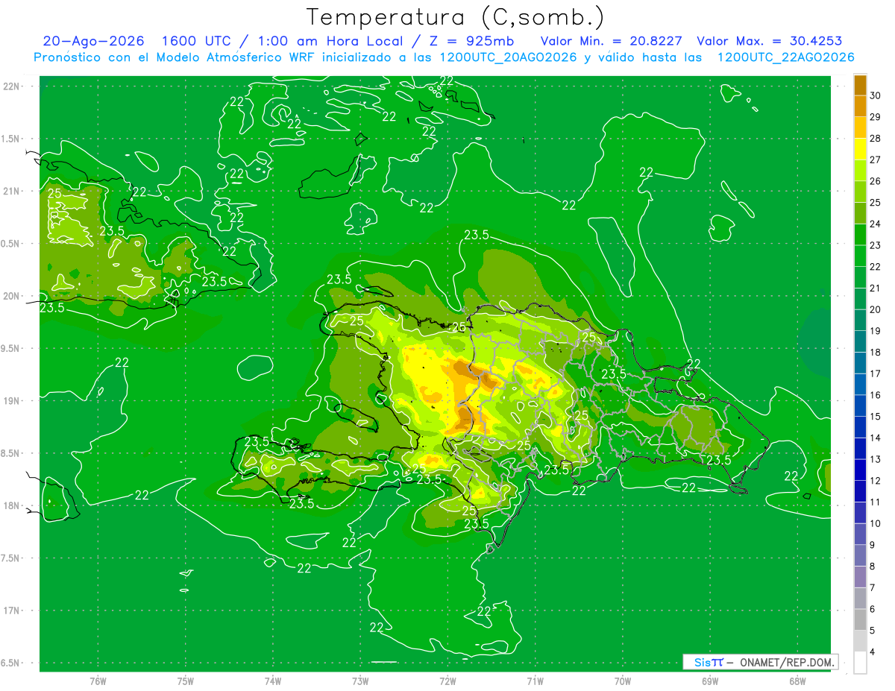895x691 pixels.
Task: Click the '21' label on the color scale
Action: tap(876, 288)
